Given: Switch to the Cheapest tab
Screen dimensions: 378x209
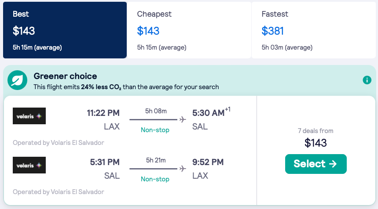Looking at the screenshot, I should (189, 30).
